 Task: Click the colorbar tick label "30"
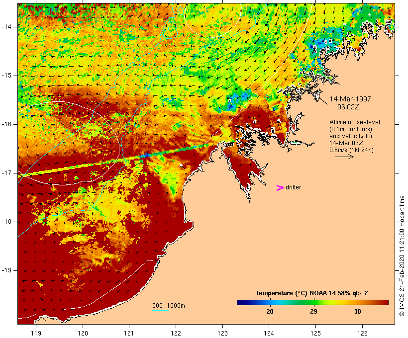[357, 311]
